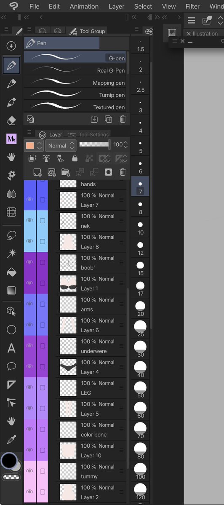The height and width of the screenshot is (505, 224).
Task: Open the Animation menu
Action: point(84,6)
